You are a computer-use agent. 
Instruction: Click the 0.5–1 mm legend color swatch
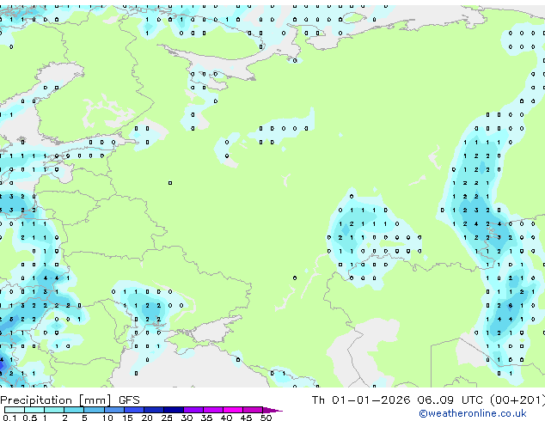(x=34, y=410)
